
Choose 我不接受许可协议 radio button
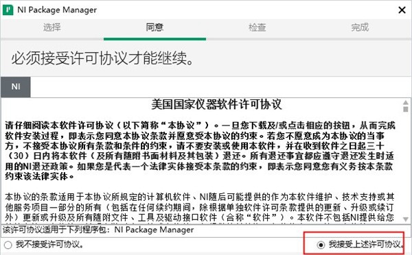tap(8, 245)
